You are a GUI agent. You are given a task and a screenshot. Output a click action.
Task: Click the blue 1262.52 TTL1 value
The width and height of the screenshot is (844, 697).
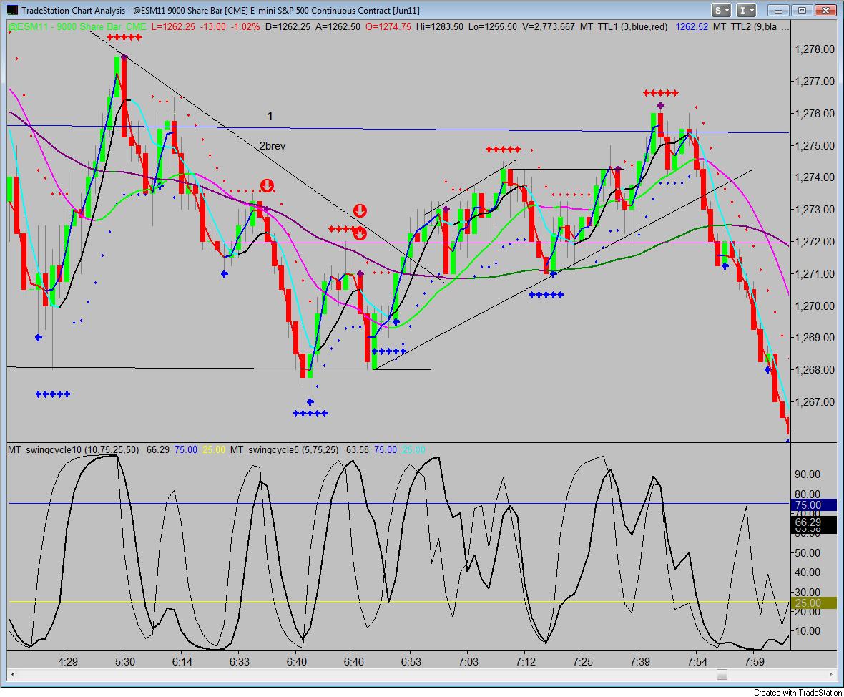(x=692, y=26)
